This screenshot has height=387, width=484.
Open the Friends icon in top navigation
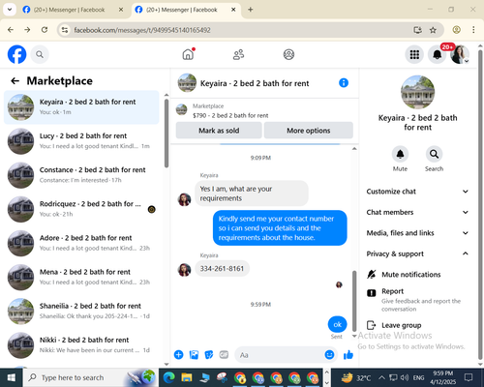pos(238,54)
